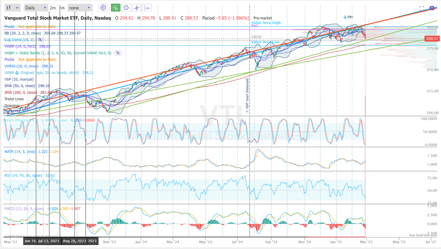Viewport: 441px width, 249px height.
Task: Click the PoC label
Action: (255, 26)
